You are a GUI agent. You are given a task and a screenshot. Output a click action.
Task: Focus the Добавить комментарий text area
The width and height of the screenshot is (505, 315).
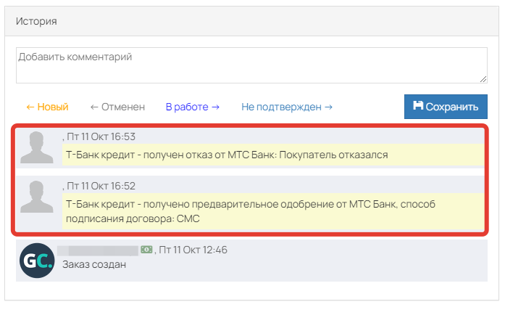[x=251, y=65]
